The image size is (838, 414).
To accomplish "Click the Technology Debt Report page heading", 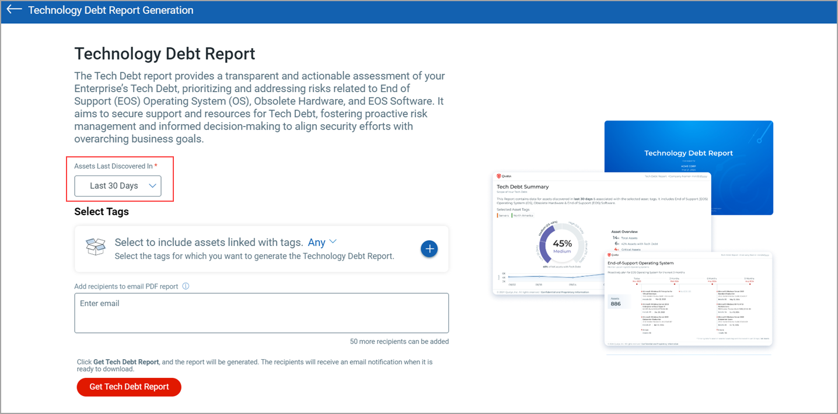I will tap(165, 54).
